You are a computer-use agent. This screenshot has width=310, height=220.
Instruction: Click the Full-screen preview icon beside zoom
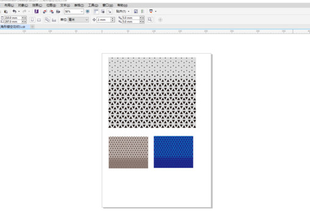pyautogui.click(x=88, y=12)
